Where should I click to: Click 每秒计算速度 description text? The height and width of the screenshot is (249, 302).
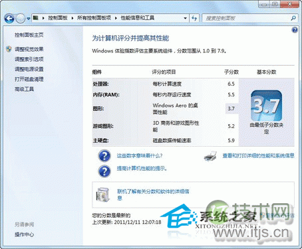tap(167, 84)
